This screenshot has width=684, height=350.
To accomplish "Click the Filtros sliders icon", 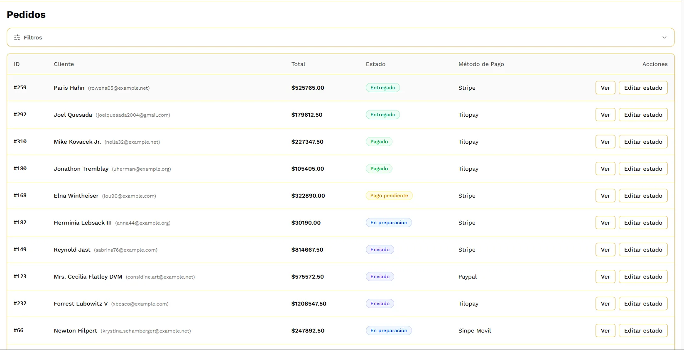I will pos(17,37).
